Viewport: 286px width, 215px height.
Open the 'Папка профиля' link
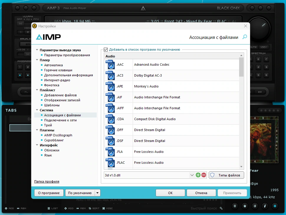47,181
